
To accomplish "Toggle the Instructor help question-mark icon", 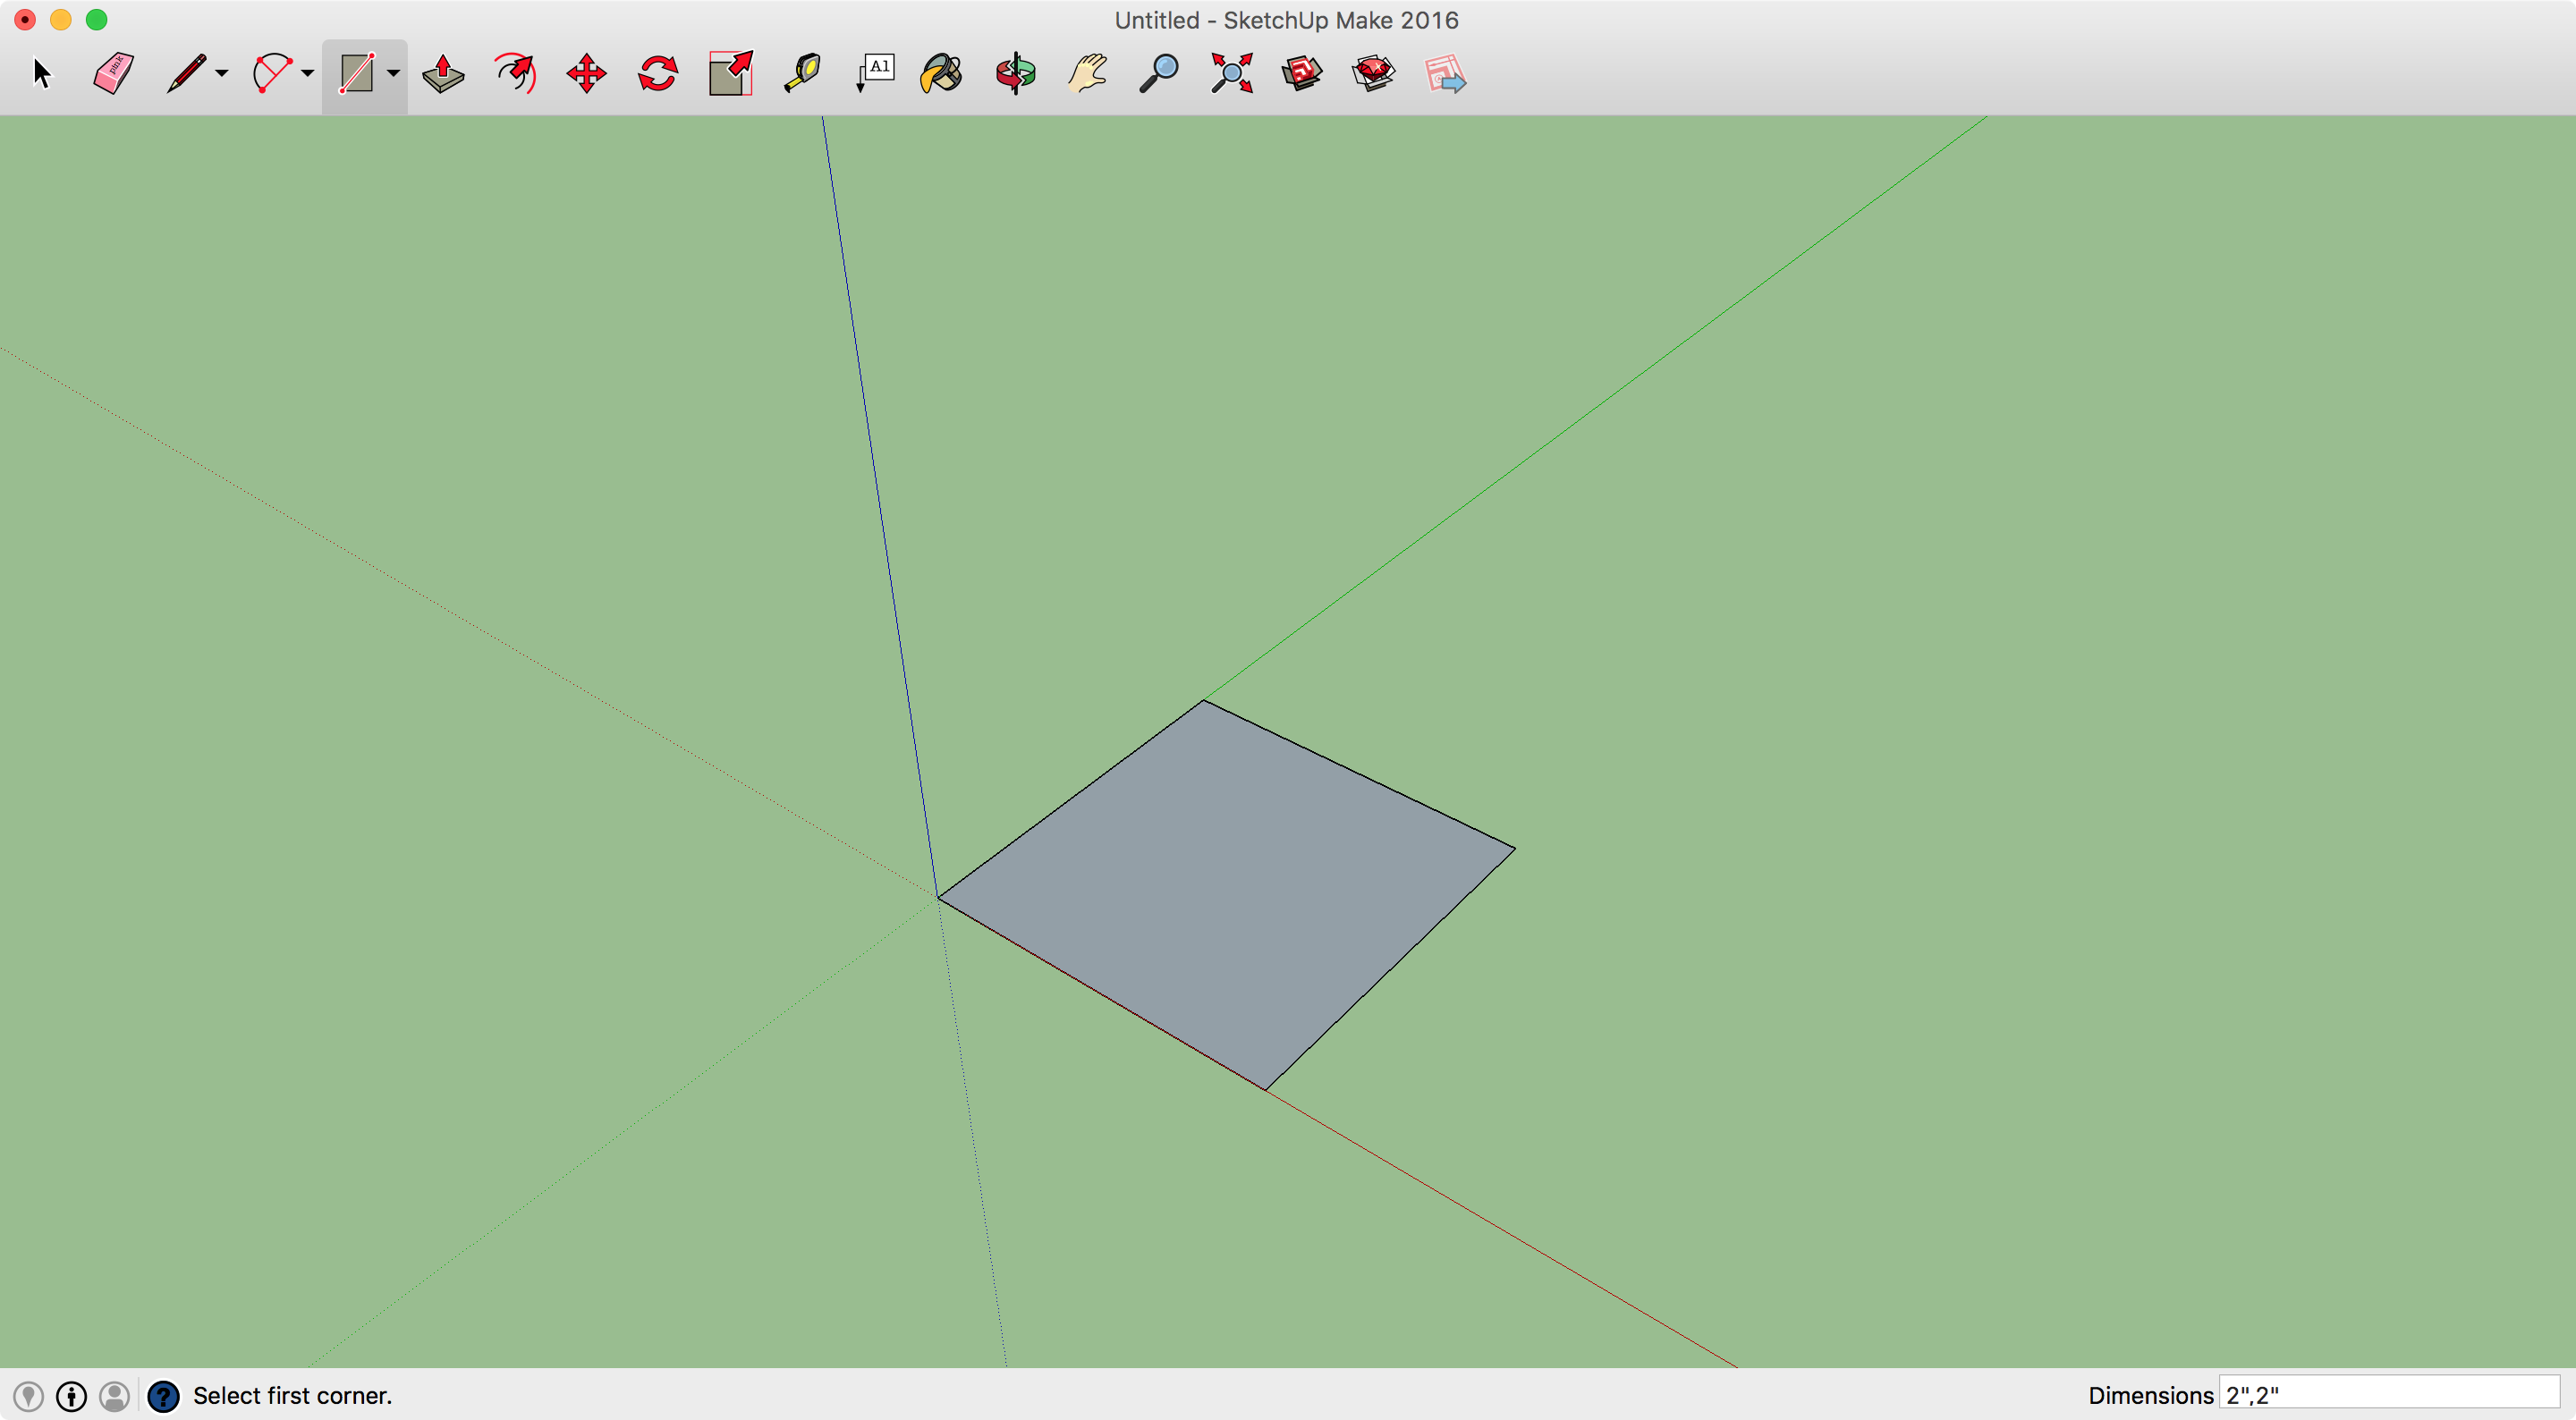I will click(163, 1396).
